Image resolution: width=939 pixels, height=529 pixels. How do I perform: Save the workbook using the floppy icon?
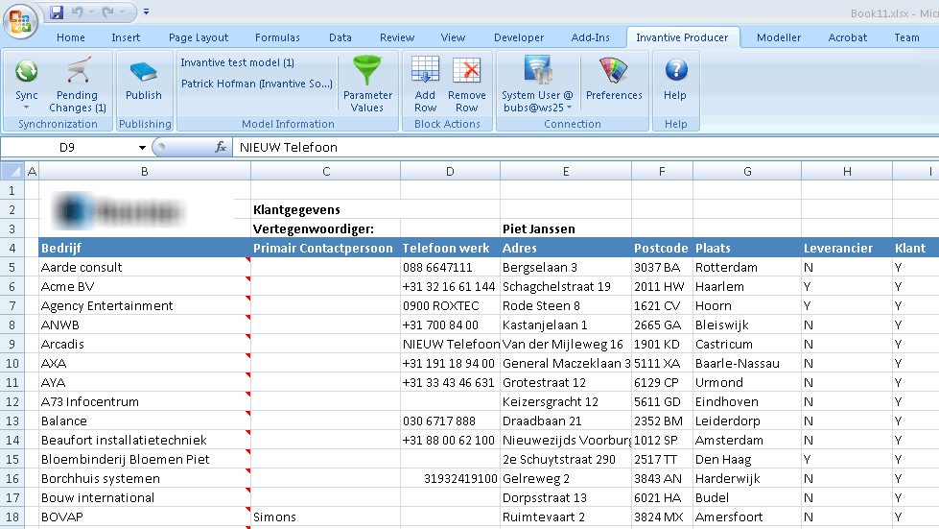(x=57, y=12)
